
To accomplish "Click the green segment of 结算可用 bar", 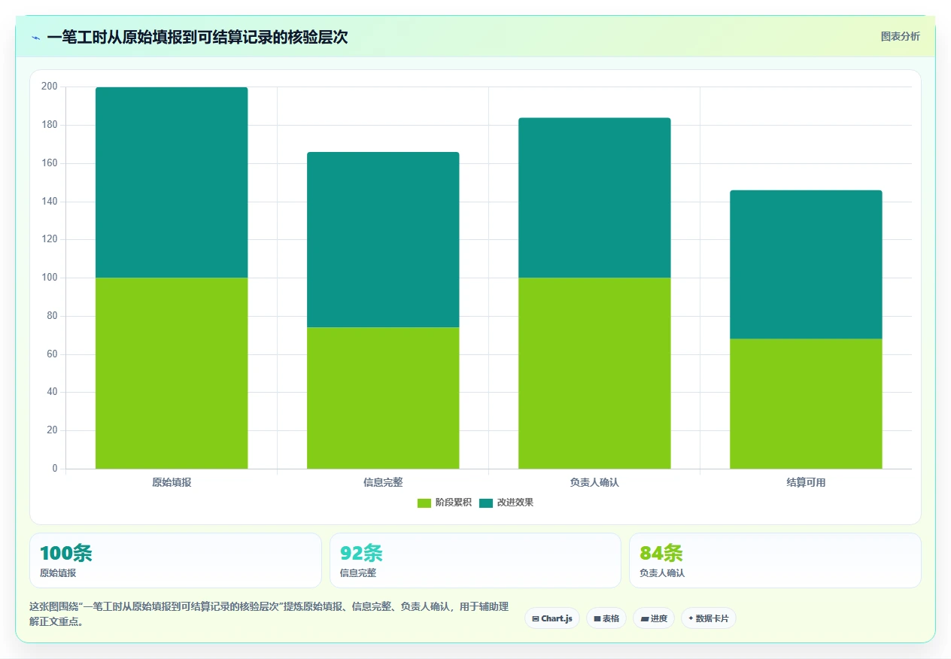I will 806,404.
